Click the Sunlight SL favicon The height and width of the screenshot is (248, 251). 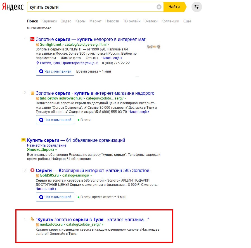click(32, 39)
